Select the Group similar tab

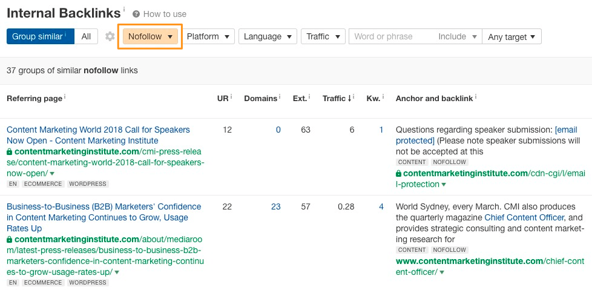pyautogui.click(x=41, y=36)
